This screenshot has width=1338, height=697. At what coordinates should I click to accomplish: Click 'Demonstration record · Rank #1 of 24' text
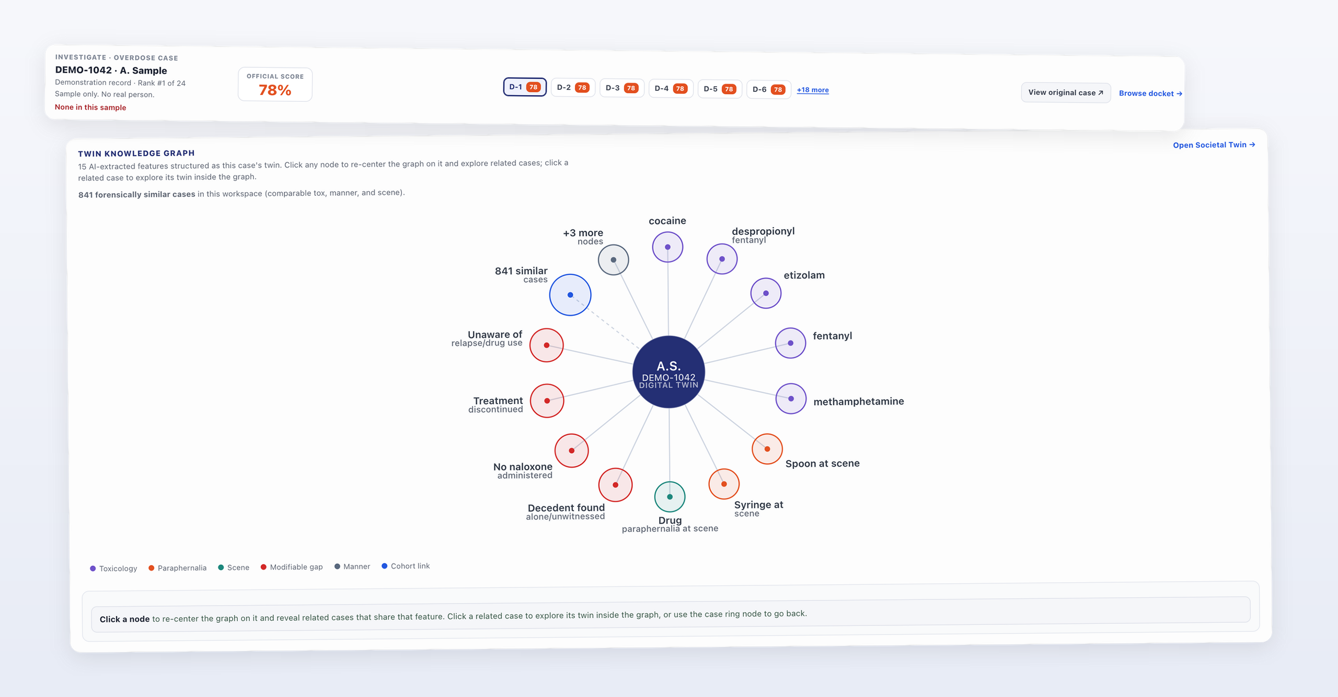[120, 82]
